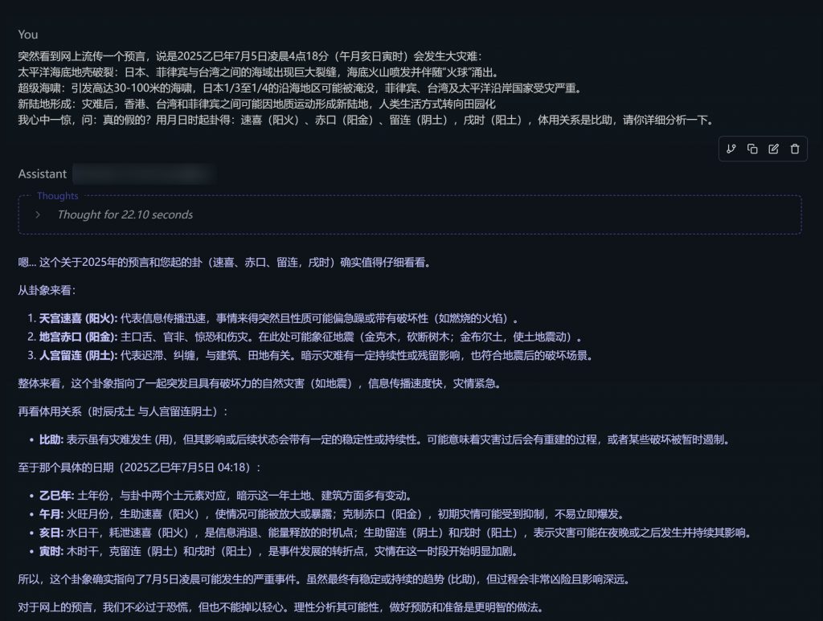The width and height of the screenshot is (823, 621).
Task: Click the user line starting '我心中一惊'
Action: coord(366,121)
